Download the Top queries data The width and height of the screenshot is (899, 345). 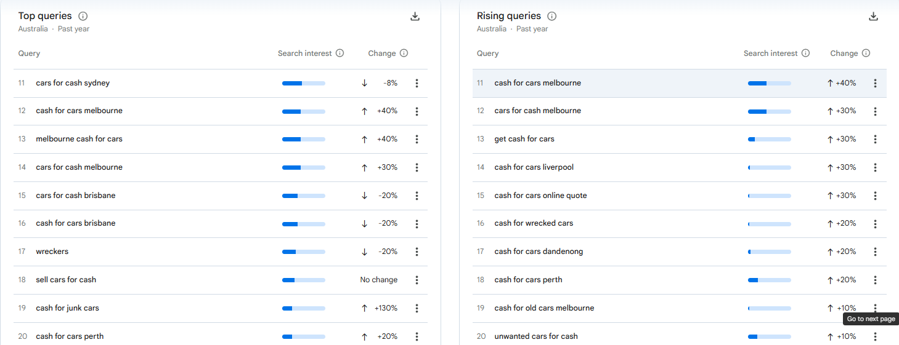point(415,17)
